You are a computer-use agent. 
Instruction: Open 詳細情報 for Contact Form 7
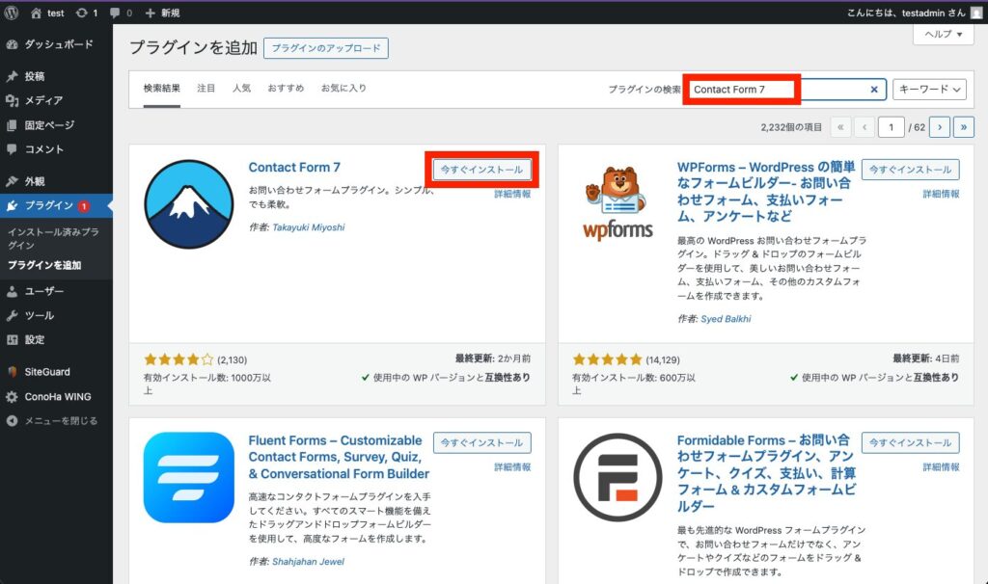tap(512, 194)
